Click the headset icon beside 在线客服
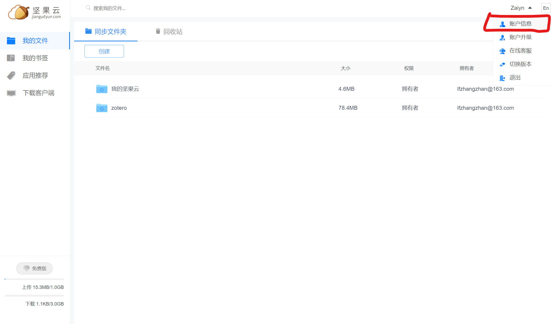552x324 pixels. click(x=502, y=51)
